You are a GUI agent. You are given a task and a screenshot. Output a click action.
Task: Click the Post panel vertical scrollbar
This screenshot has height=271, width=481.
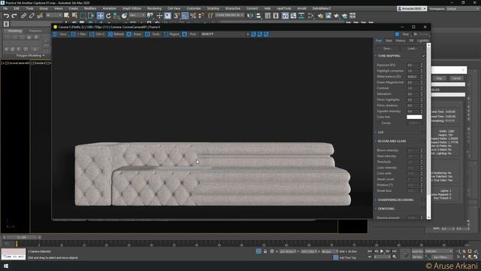428,131
